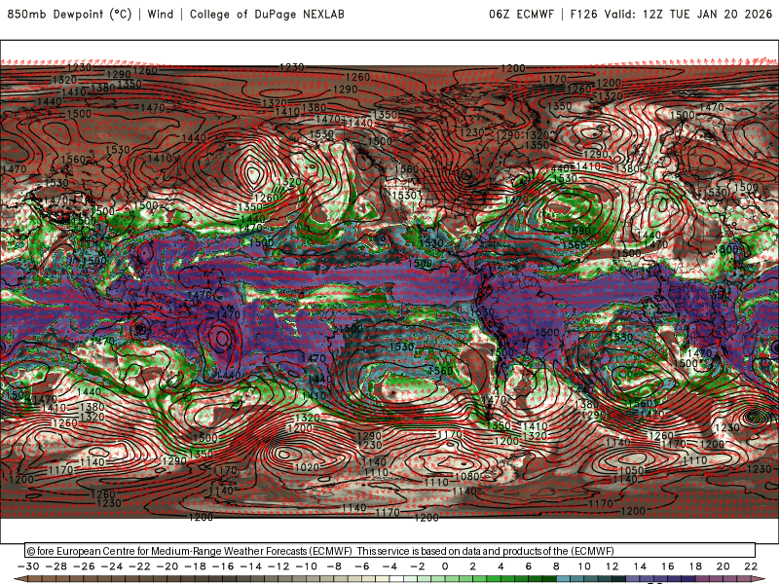Viewport: 779px width, 584px height.
Task: Click the -6 value on the color scale
Action: (361, 566)
